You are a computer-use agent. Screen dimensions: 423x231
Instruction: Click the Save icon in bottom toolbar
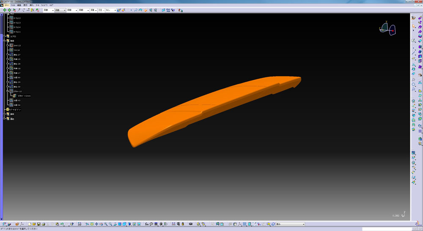coord(38,224)
